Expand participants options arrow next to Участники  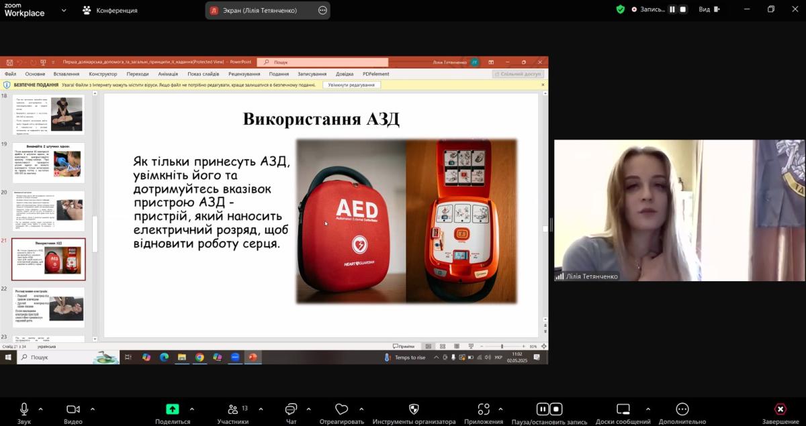(x=261, y=408)
